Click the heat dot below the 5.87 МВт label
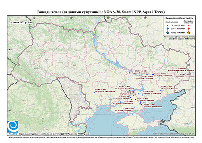This screenshot has width=202, height=143. click(161, 90)
